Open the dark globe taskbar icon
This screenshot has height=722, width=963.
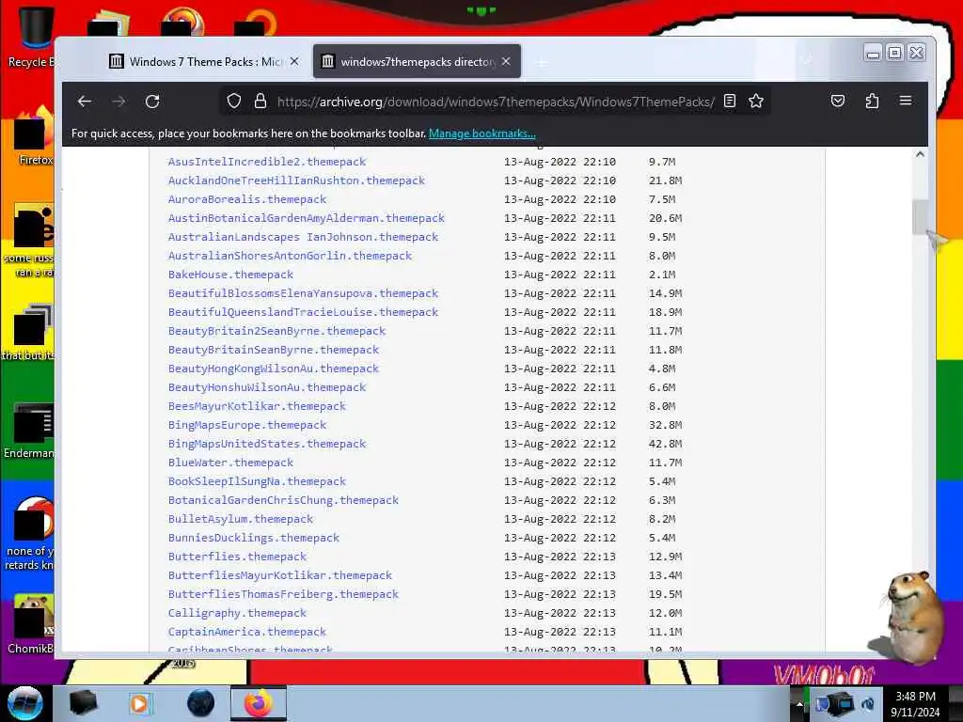pos(200,703)
